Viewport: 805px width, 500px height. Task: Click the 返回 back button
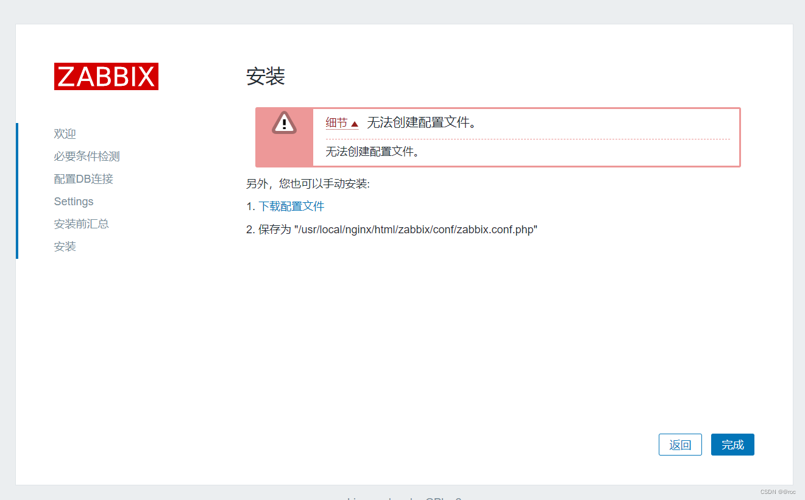pyautogui.click(x=680, y=445)
